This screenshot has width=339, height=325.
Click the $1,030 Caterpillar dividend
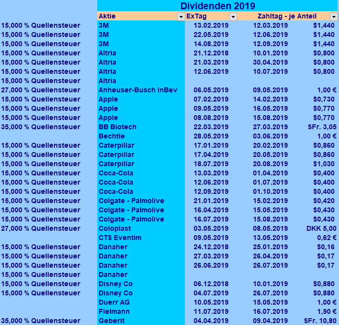tap(324, 164)
